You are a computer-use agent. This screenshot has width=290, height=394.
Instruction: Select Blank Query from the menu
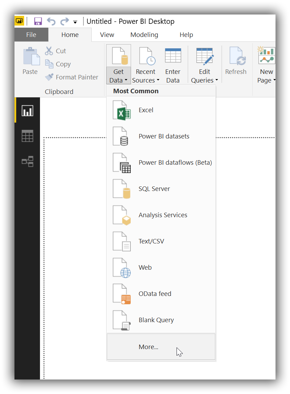coord(156,320)
